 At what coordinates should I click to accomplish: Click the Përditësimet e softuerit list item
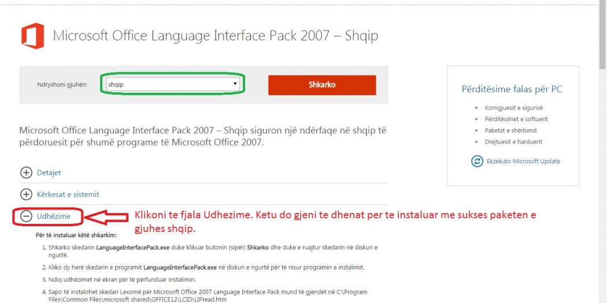pyautogui.click(x=516, y=119)
